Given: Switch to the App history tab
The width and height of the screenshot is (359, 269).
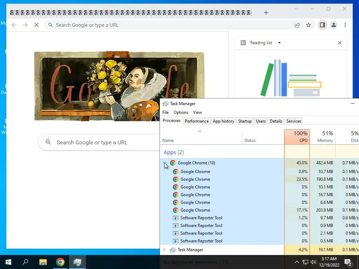Looking at the screenshot, I should 223,121.
